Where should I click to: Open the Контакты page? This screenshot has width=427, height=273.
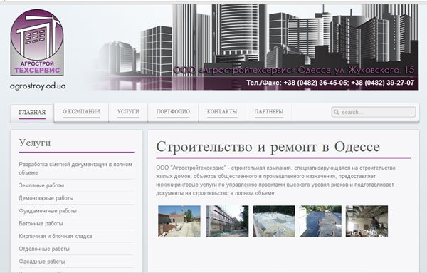[222, 112]
